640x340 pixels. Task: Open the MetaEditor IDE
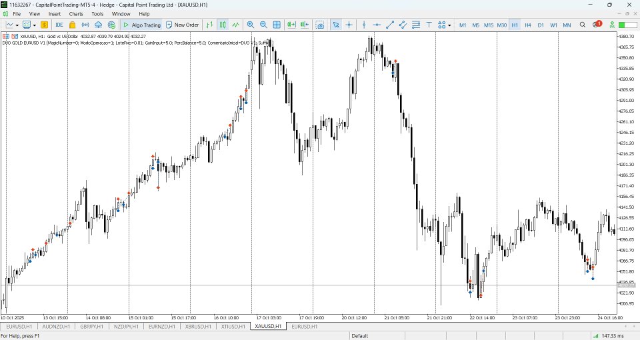point(59,25)
